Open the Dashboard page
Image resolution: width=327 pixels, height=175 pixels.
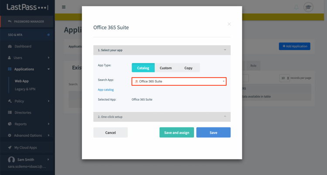[x=23, y=46]
